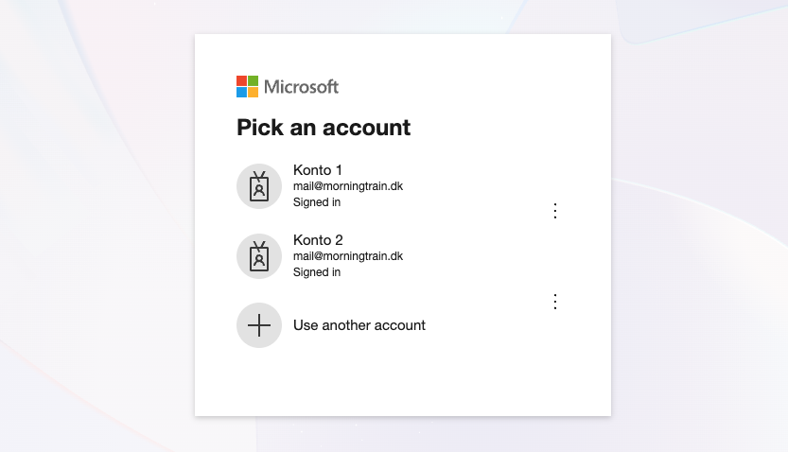Choose the Konto 2 account name
The height and width of the screenshot is (452, 788).
[x=318, y=240]
